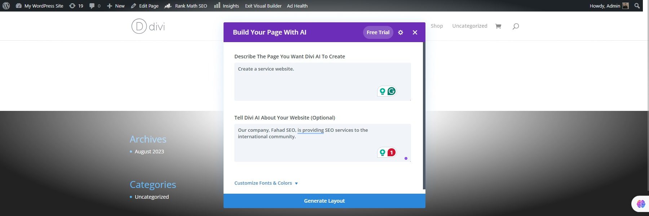Open the Uncategorized category link in footer
The image size is (649, 216).
point(152,197)
